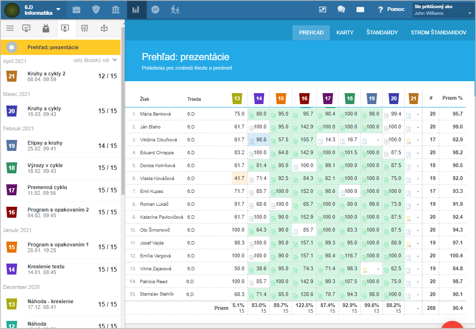
Task: Switch to the ŠTANDARDY tab
Action: click(x=382, y=32)
